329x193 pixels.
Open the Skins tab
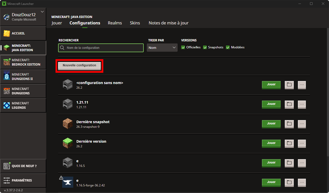(x=135, y=23)
